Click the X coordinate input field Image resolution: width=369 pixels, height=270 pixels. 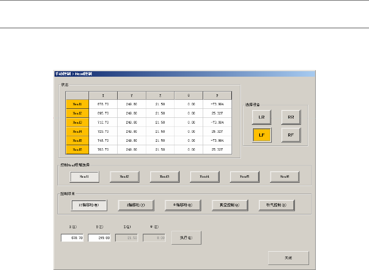pos(72,238)
